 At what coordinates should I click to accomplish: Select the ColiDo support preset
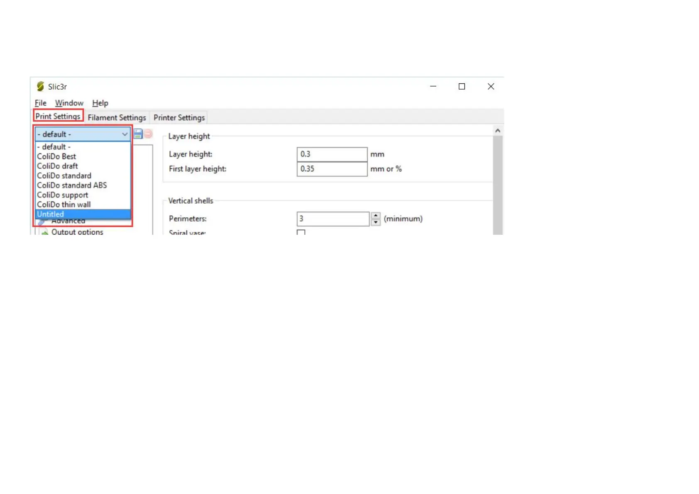pyautogui.click(x=83, y=195)
